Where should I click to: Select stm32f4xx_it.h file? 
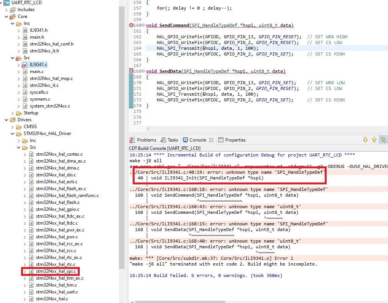[x=44, y=51]
